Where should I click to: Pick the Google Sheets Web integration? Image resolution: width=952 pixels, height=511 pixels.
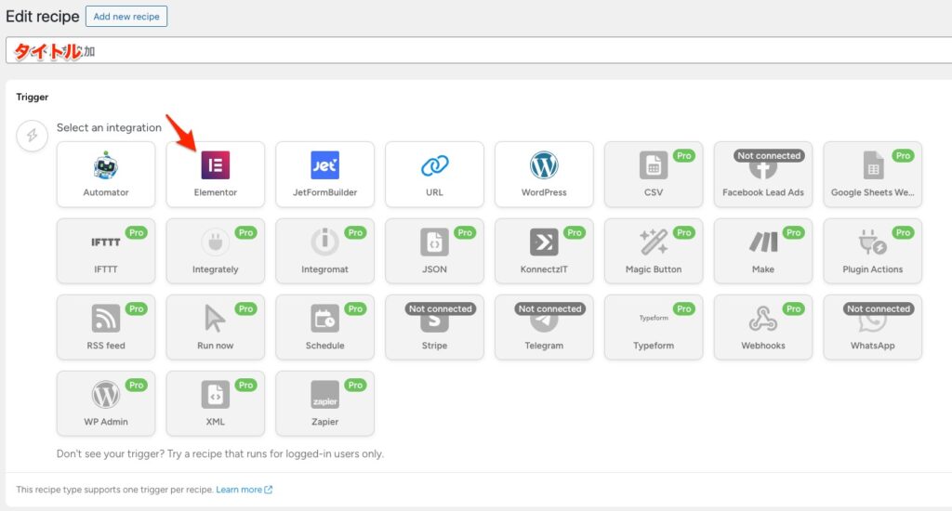click(872, 174)
